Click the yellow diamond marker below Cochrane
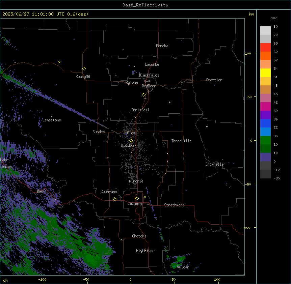Image resolution: width=291 pixels, height=284 pixels. [x=115, y=199]
